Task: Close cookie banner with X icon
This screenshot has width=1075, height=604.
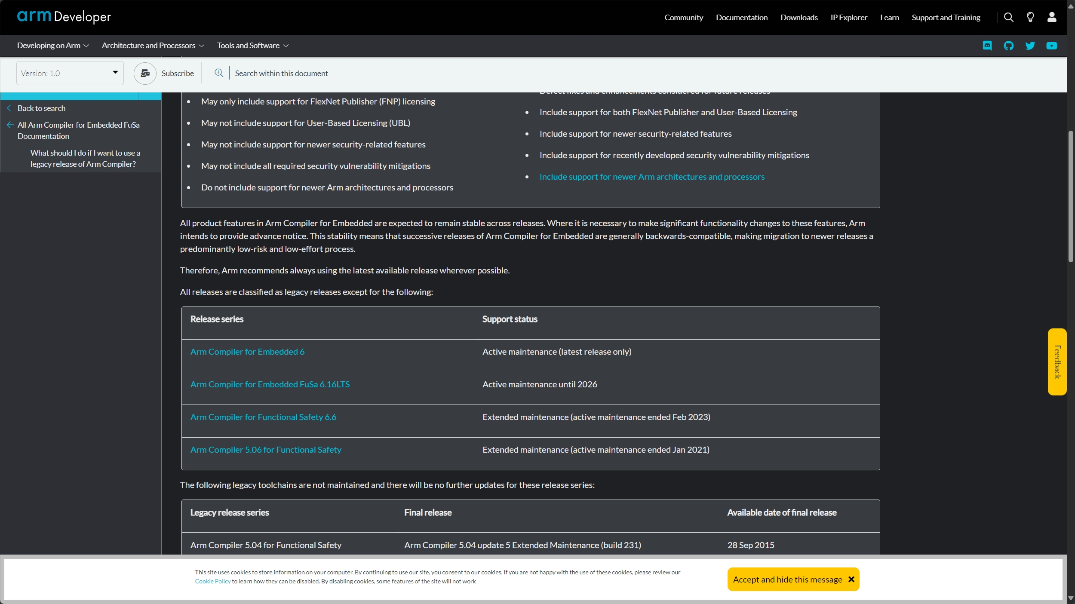Action: click(851, 579)
